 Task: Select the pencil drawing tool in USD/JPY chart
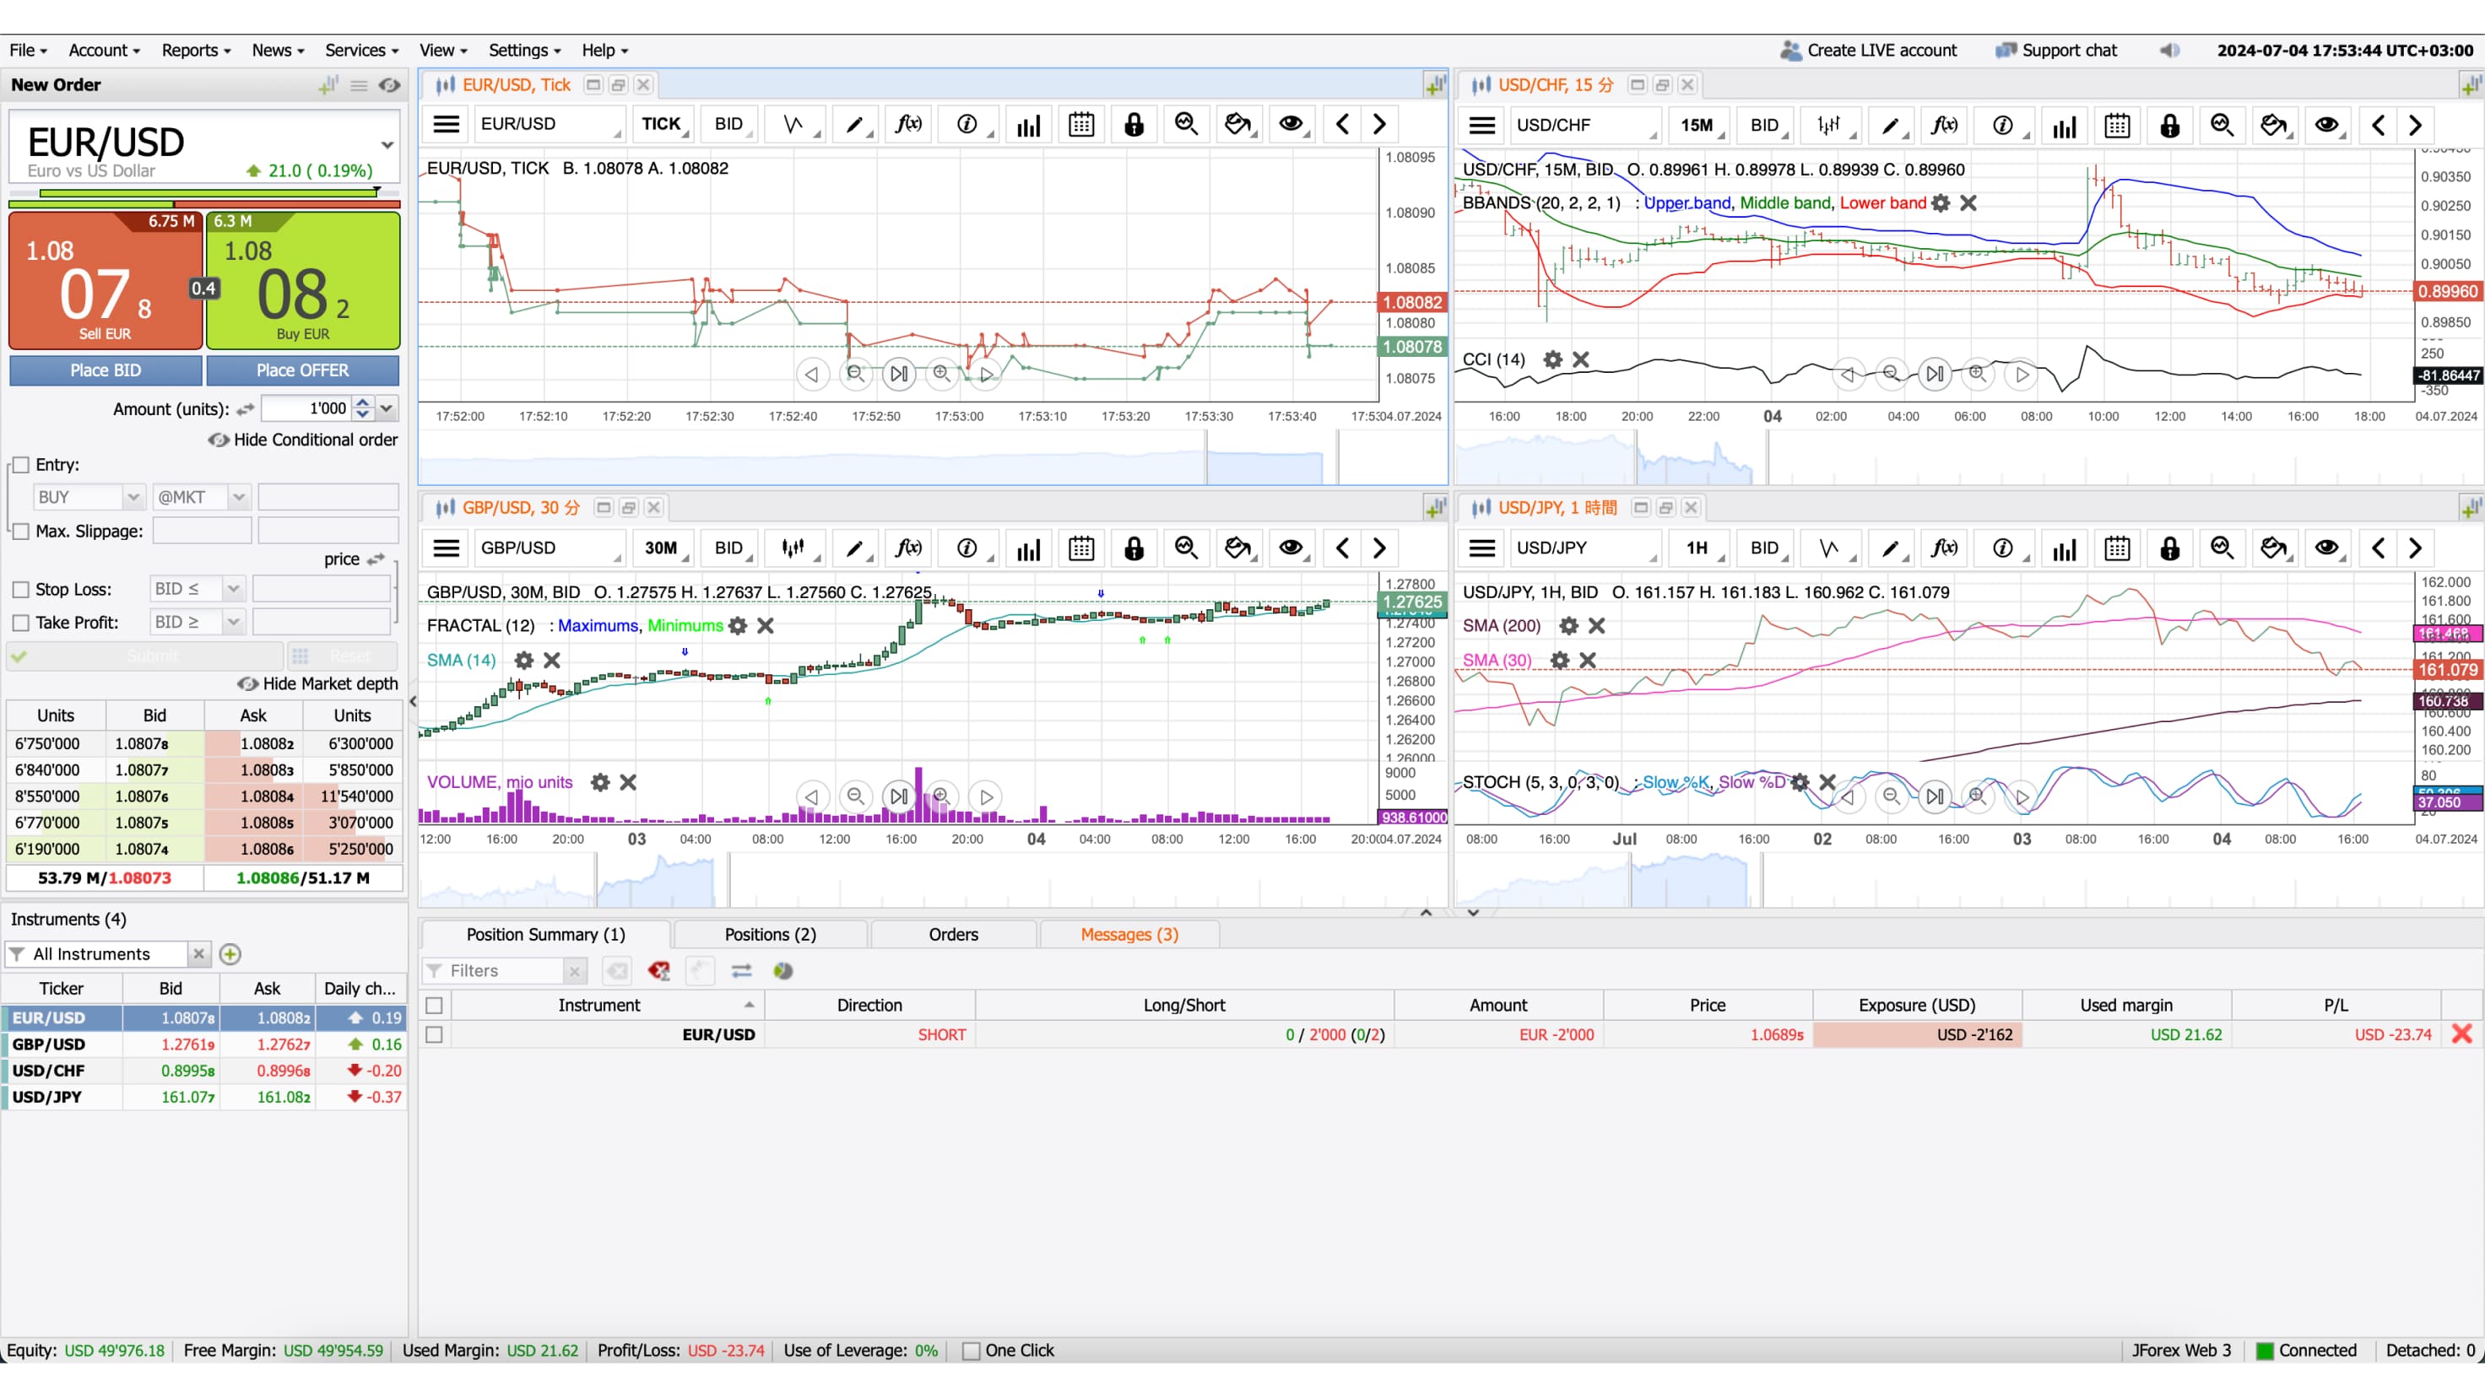coord(1890,548)
